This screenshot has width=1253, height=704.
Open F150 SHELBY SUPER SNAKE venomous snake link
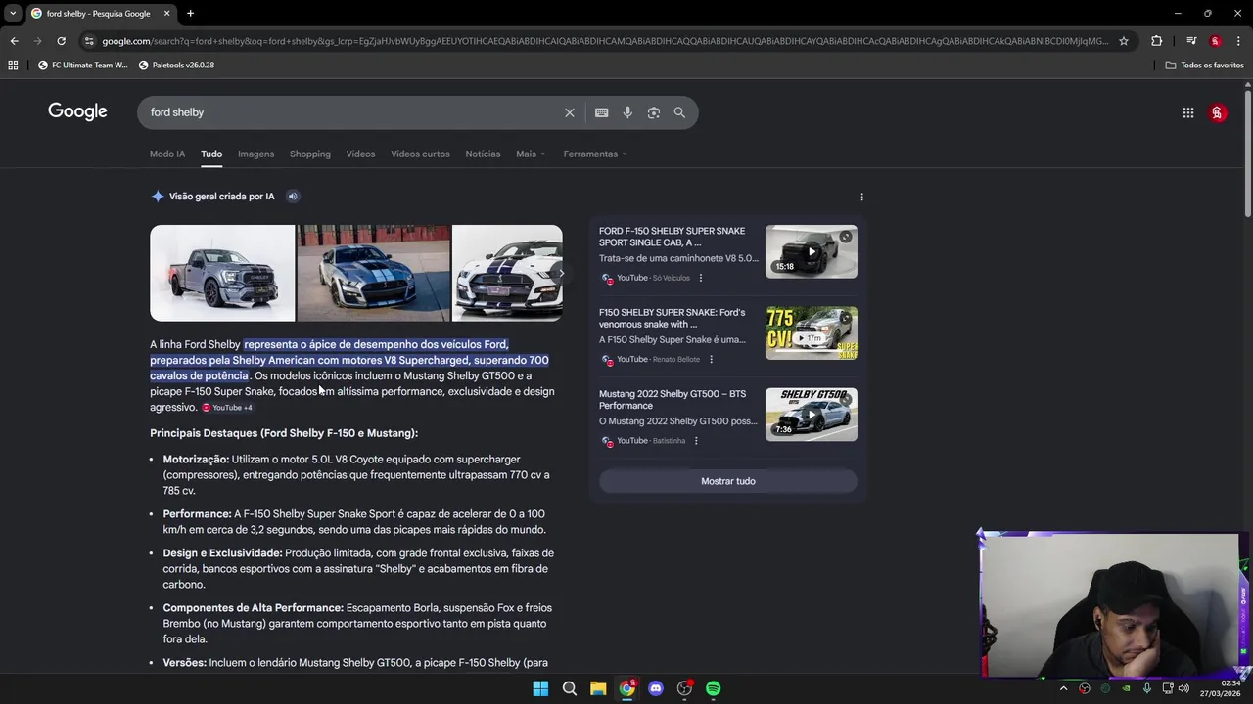click(672, 318)
